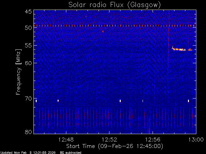Click the 12:52 time tick label
Image resolution: width=206 pixels, height=154 pixels.
(109, 140)
